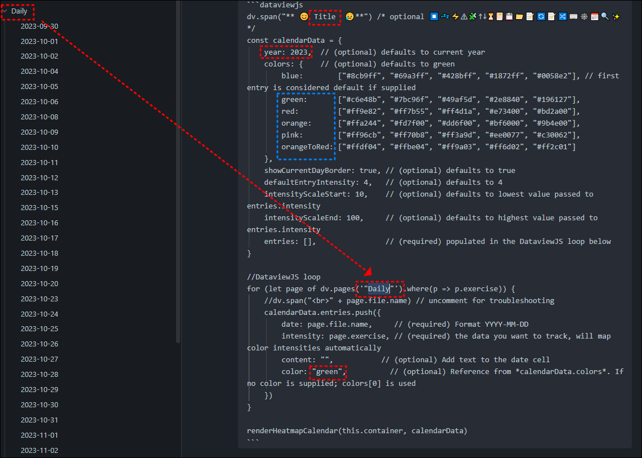This screenshot has width=642, height=458.
Task: Open note 2023-10-23
Action: tap(39, 299)
